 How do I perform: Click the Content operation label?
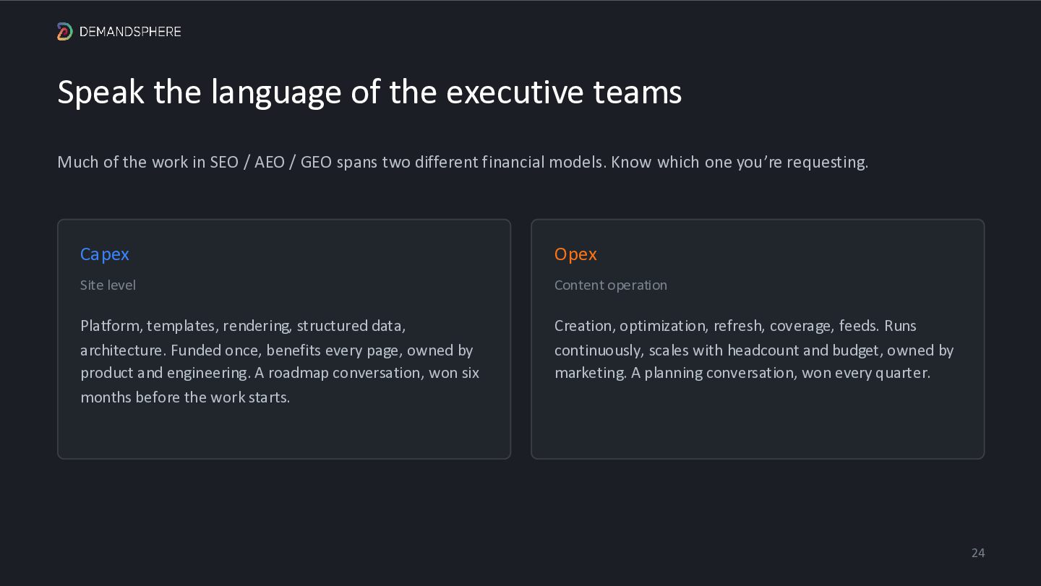click(611, 285)
